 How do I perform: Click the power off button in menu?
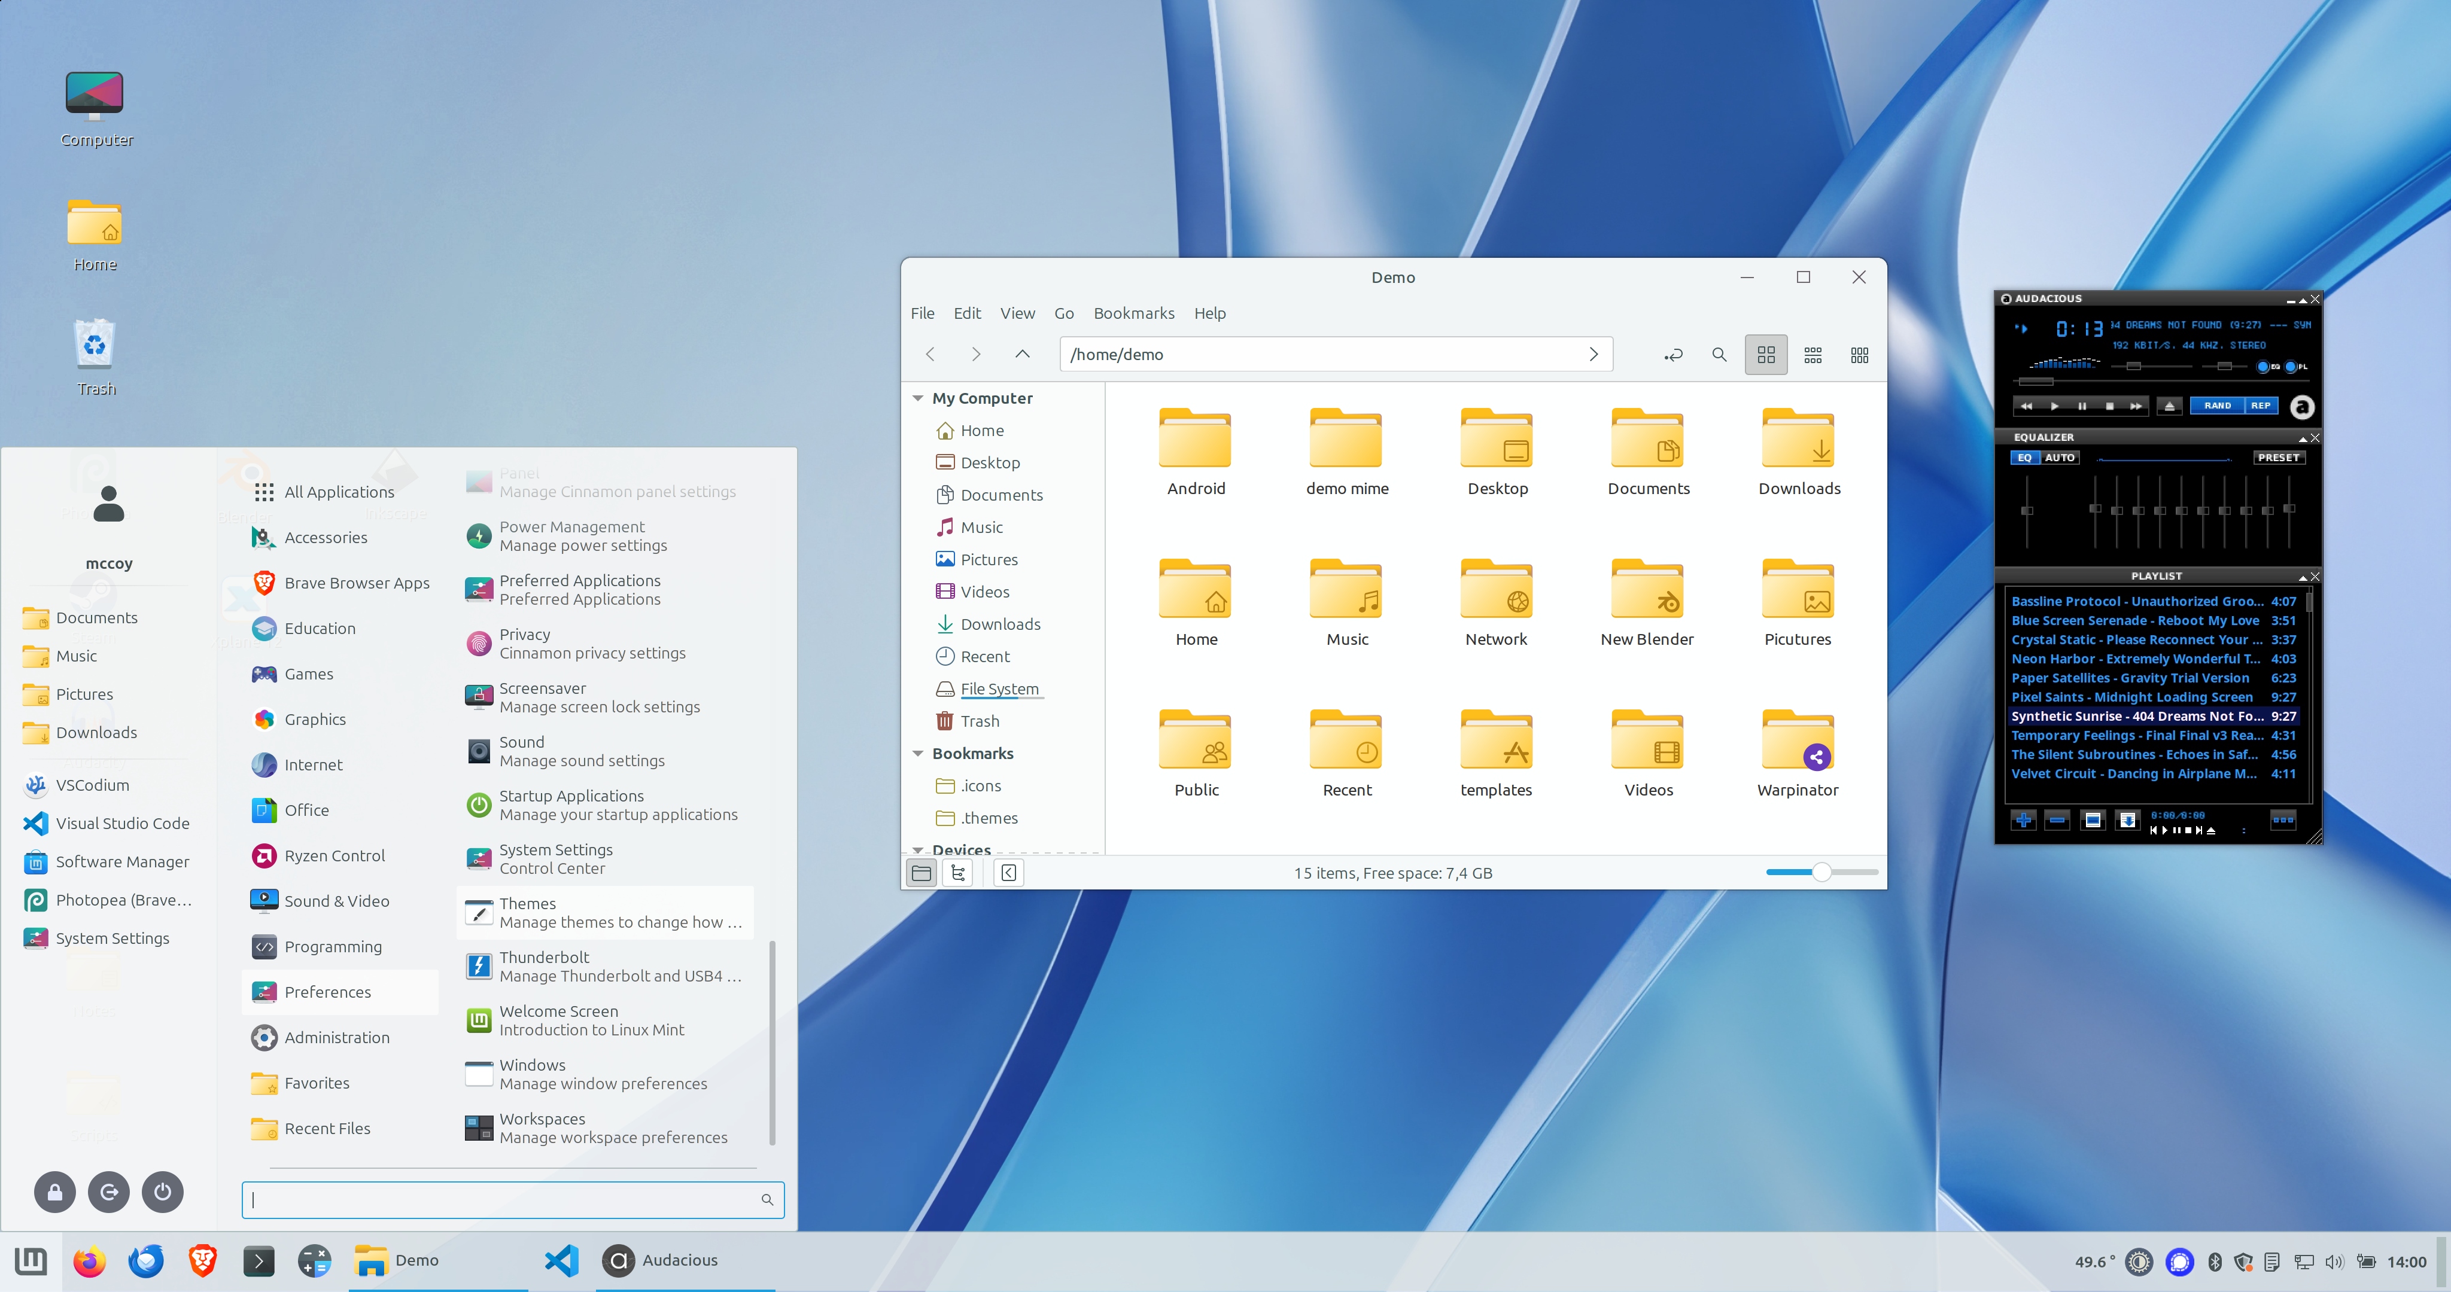[x=163, y=1192]
